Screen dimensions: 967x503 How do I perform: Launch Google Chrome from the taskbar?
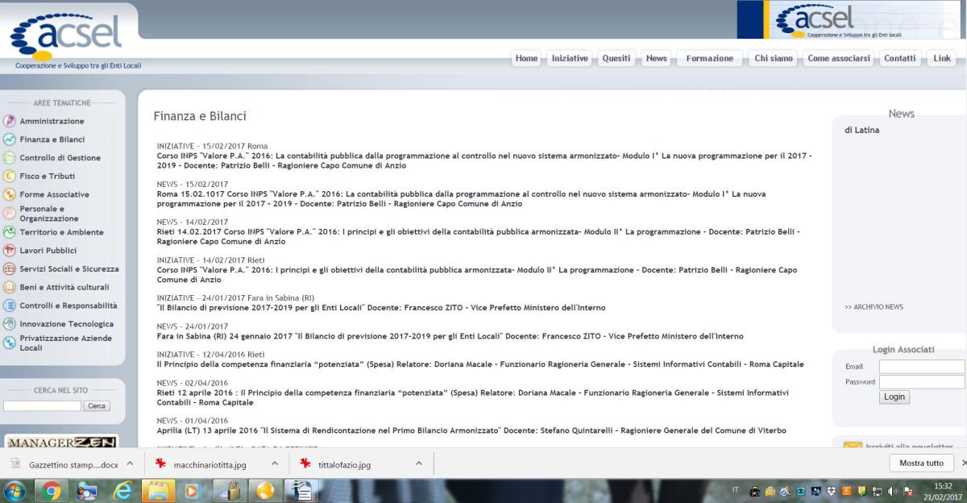pyautogui.click(x=50, y=490)
